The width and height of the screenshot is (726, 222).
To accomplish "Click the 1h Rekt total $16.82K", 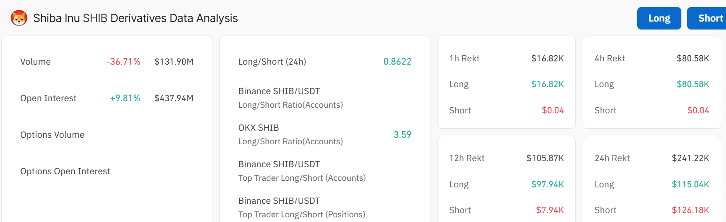I will [x=547, y=59].
